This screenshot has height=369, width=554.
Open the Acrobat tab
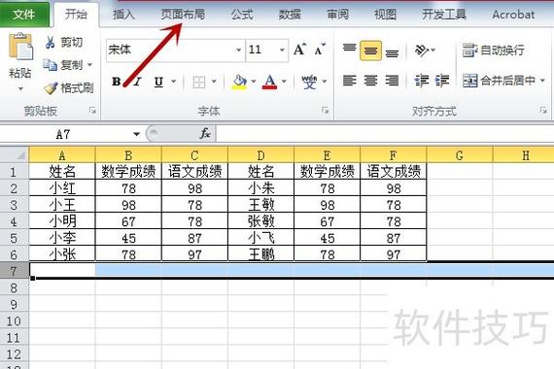[513, 15]
